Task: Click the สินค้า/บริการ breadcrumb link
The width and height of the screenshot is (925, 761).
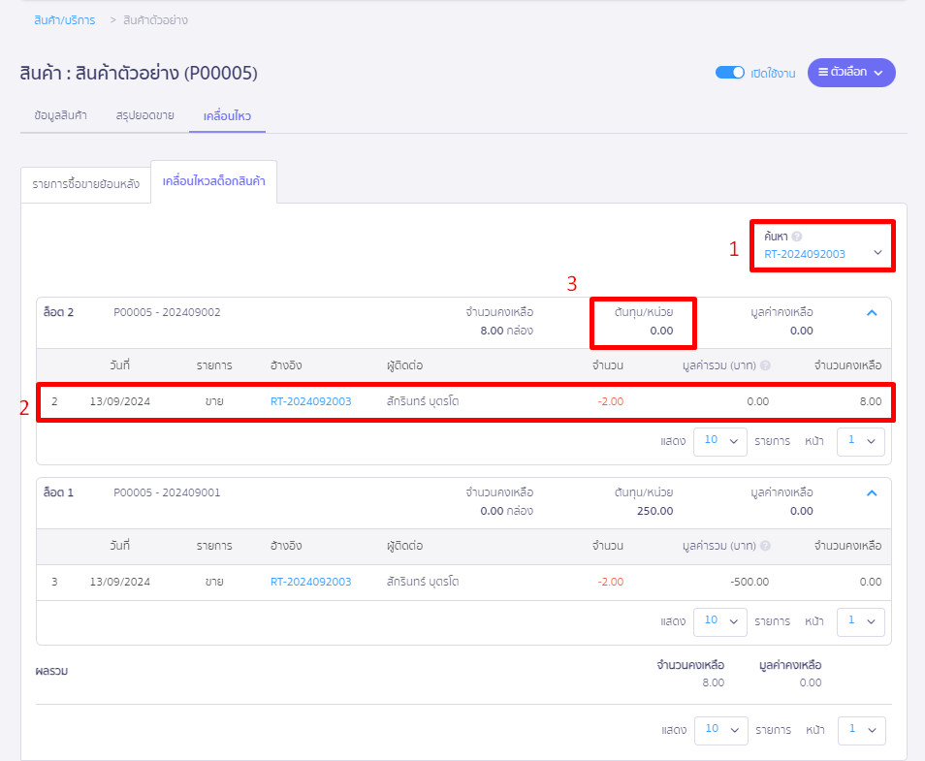Action: [64, 20]
